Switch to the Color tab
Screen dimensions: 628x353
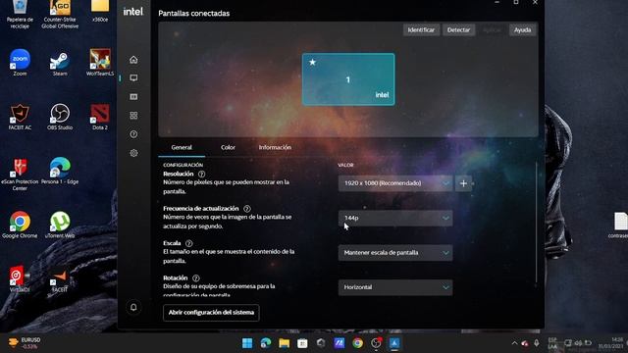point(228,148)
